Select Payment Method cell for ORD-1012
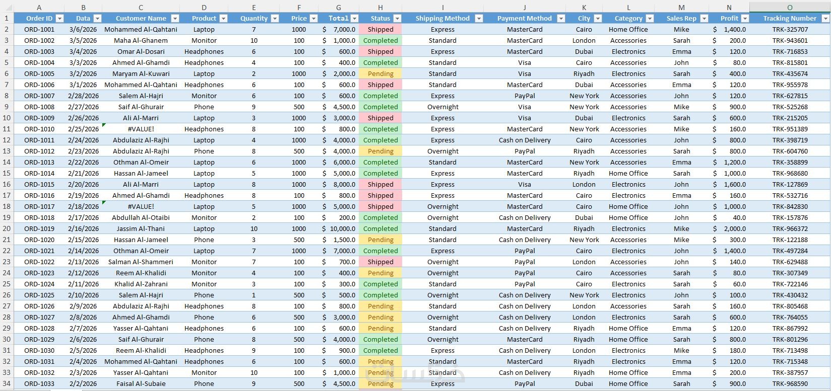831x391 pixels. click(525, 151)
